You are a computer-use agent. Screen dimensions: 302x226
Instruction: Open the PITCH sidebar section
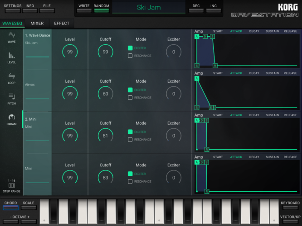point(11,99)
